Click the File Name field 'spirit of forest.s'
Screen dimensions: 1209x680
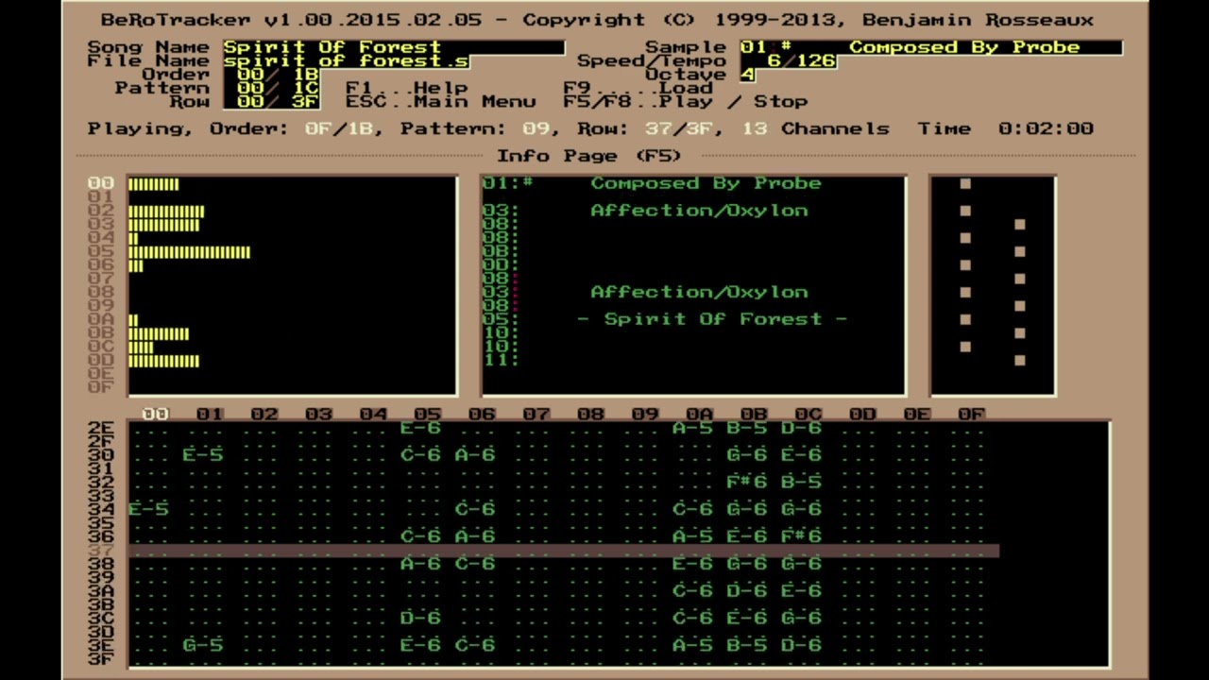(346, 60)
